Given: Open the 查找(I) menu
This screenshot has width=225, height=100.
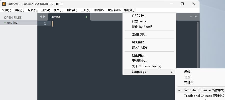Looking at the screenshot, I should (x=45, y=10).
